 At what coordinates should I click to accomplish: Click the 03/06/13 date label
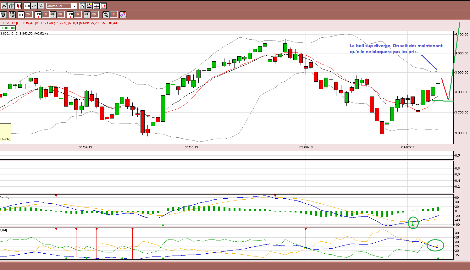click(x=306, y=147)
